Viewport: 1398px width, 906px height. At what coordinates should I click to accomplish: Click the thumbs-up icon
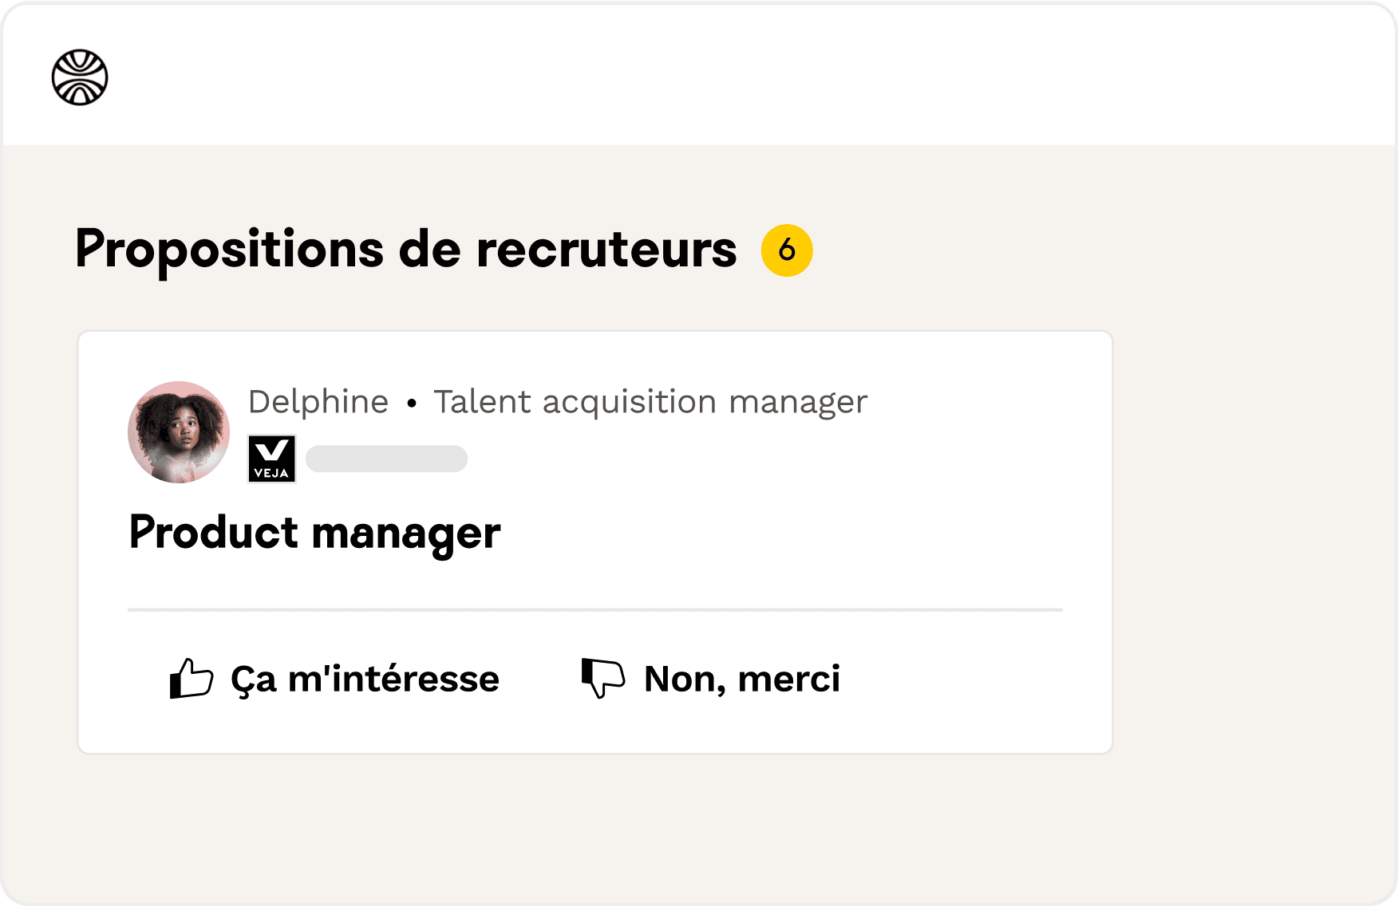[x=192, y=679]
